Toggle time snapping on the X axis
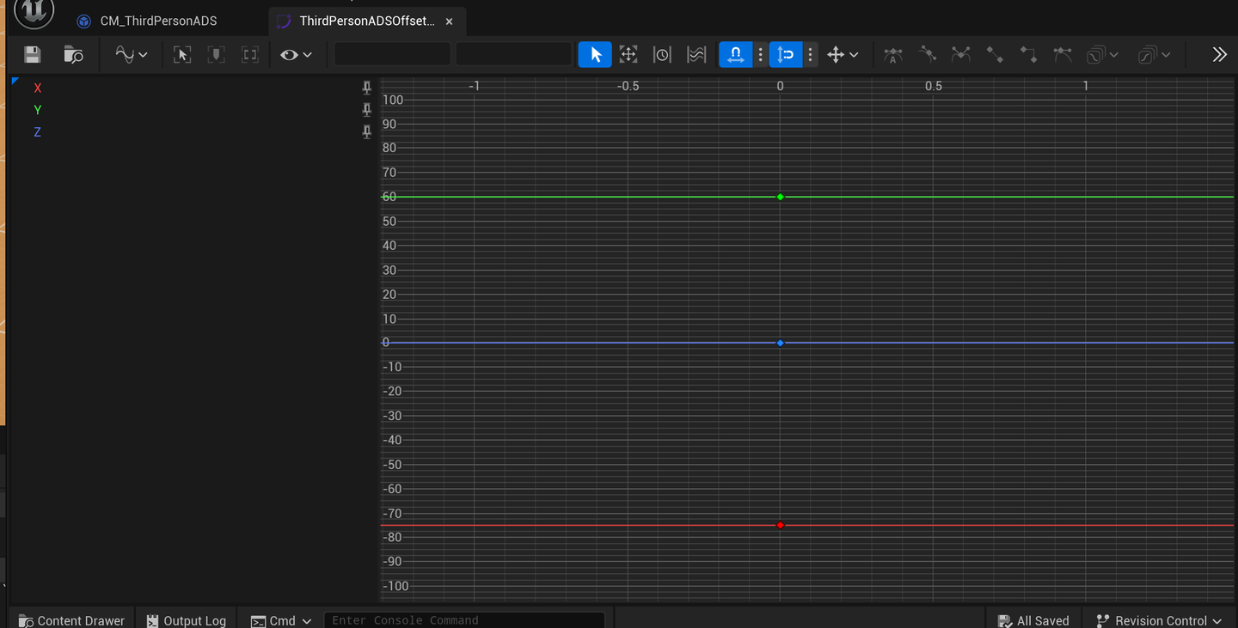The width and height of the screenshot is (1238, 628). tap(736, 55)
